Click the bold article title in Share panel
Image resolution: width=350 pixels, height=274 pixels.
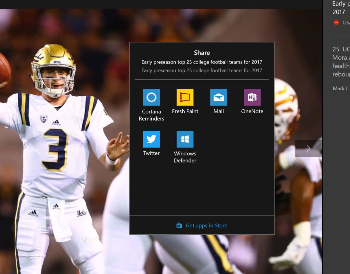[x=202, y=62]
